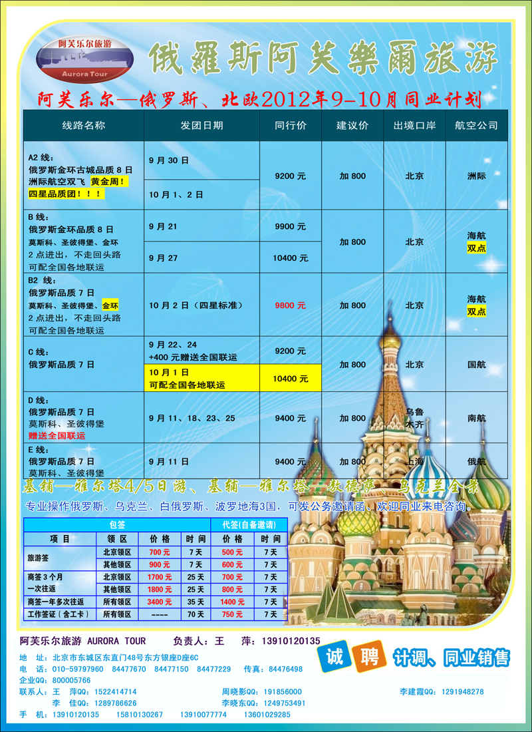Viewport: 532px width, 732px height.
Task: Click mobile number 13601029285
Action: pos(267,715)
